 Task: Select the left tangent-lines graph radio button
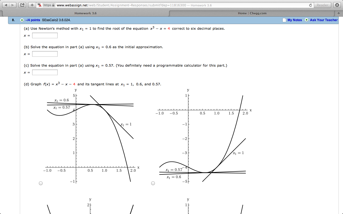tap(41, 183)
